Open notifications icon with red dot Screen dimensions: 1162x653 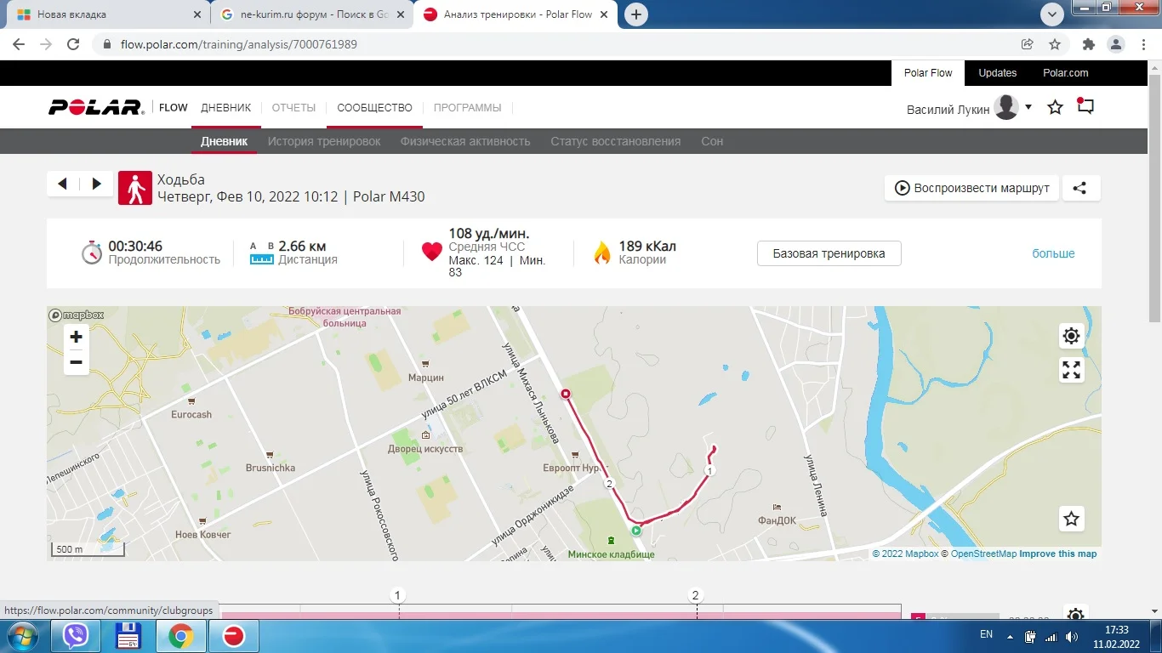pos(1085,107)
